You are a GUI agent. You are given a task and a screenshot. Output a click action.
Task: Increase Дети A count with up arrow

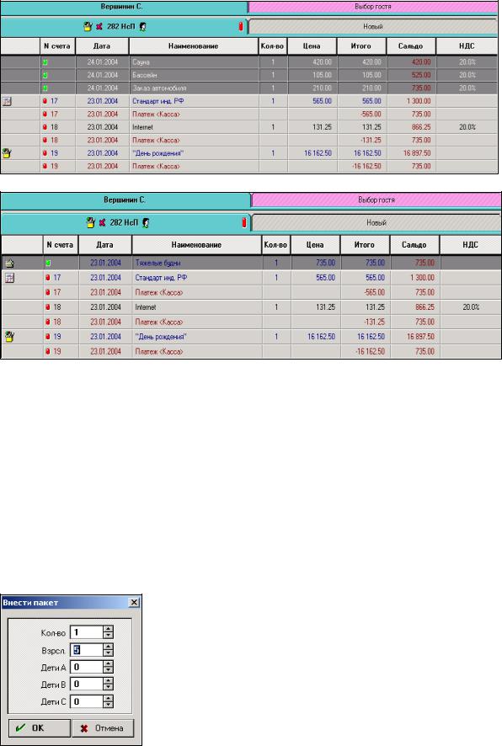(109, 664)
